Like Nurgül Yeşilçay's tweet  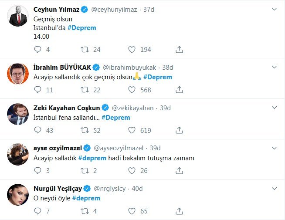pyautogui.click(x=132, y=211)
